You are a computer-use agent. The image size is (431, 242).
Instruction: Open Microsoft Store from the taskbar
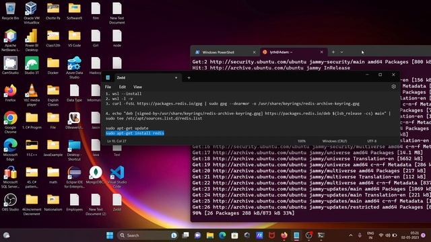click(234, 235)
